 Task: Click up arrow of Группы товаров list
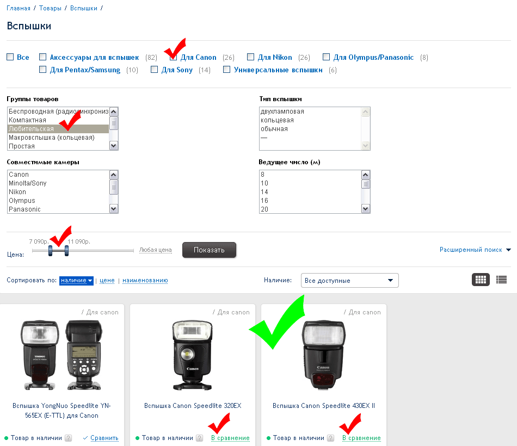(114, 112)
